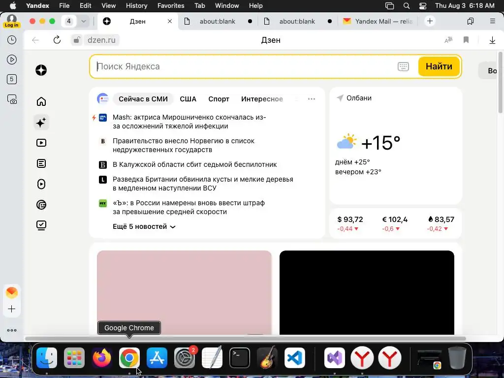Add a new sidebar item with the plus icon
Image resolution: width=504 pixels, height=378 pixels.
click(x=12, y=309)
